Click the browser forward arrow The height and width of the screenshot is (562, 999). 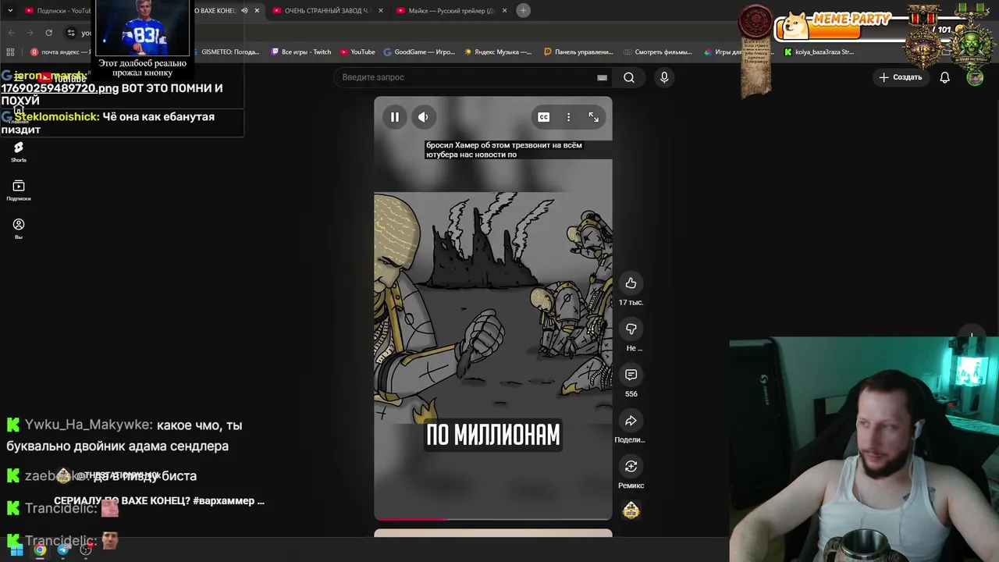pyautogui.click(x=30, y=33)
